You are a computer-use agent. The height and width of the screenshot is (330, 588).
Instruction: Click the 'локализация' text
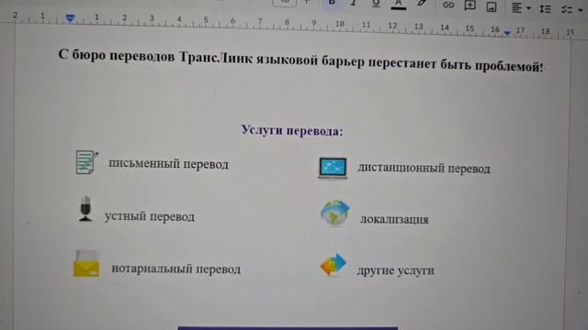tap(394, 219)
